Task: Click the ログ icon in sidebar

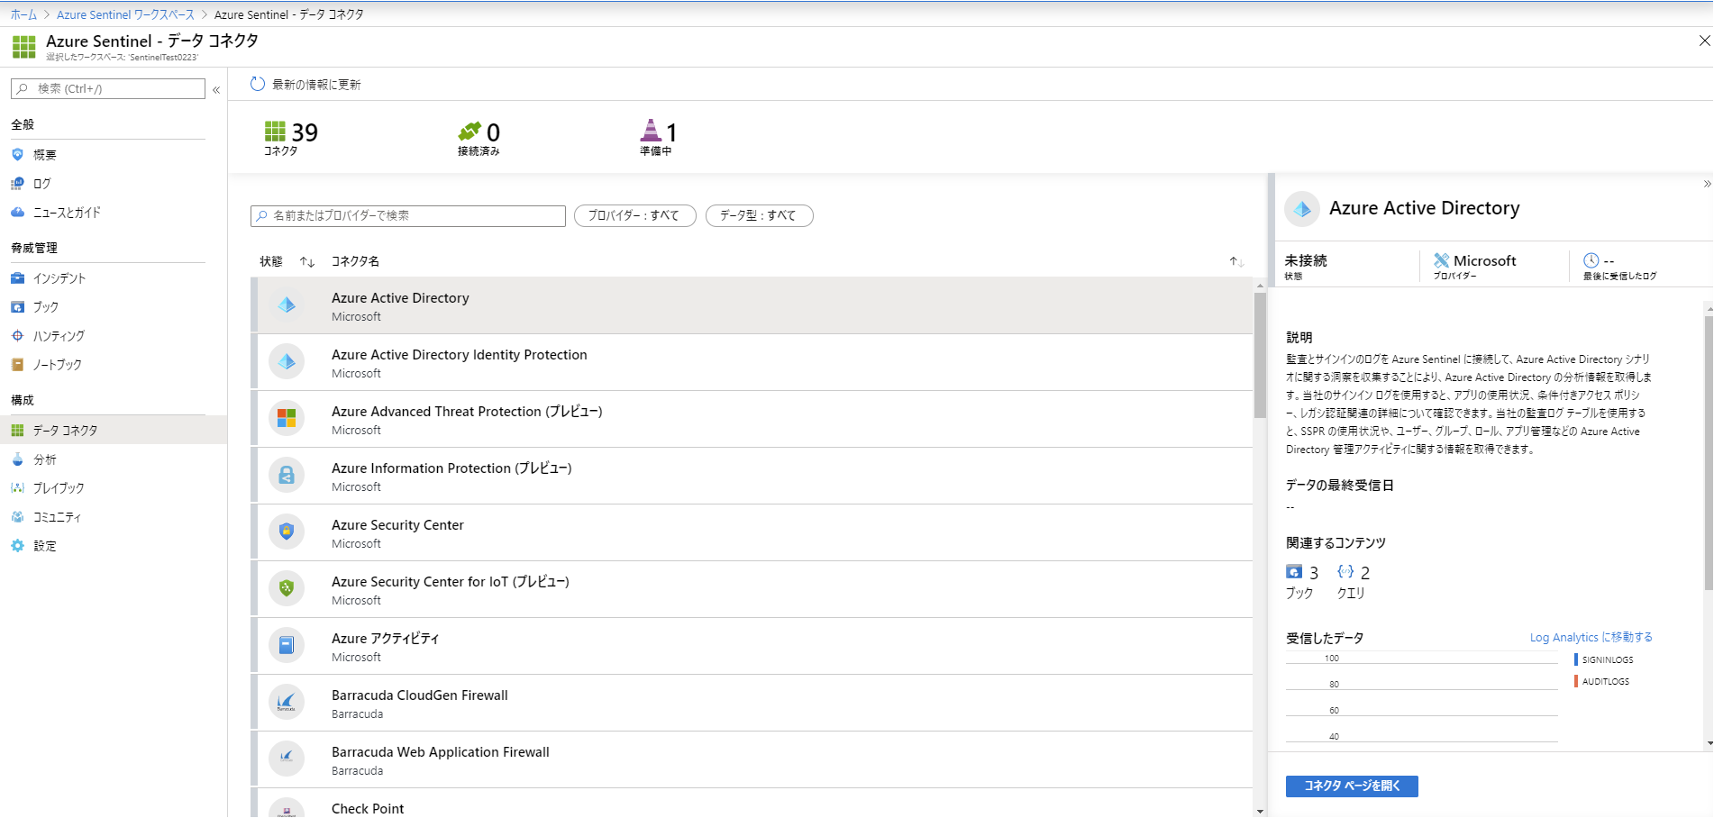Action: pyautogui.click(x=17, y=184)
